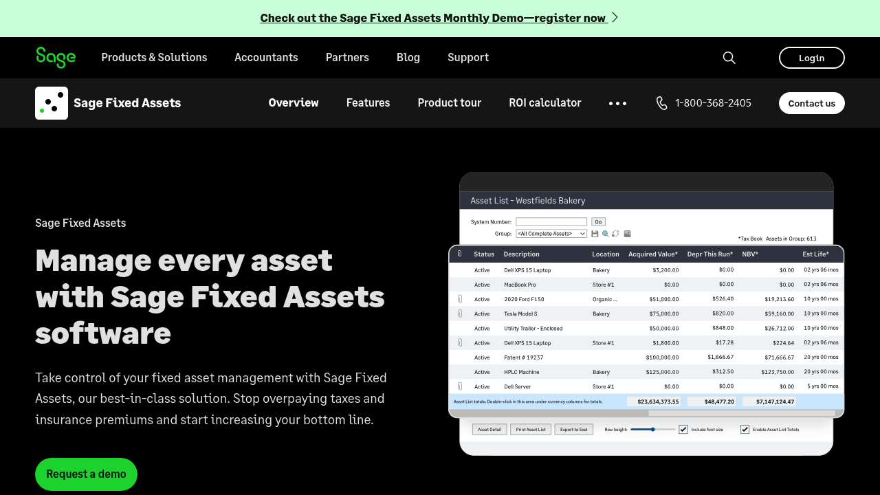
Task: Click the save icon in the asset toolbar
Action: point(595,234)
